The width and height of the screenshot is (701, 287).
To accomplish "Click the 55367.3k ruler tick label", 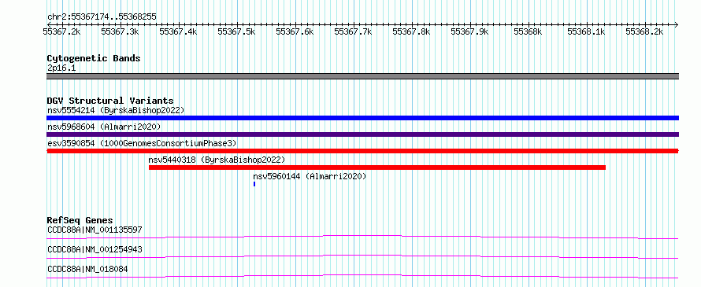I will (121, 31).
